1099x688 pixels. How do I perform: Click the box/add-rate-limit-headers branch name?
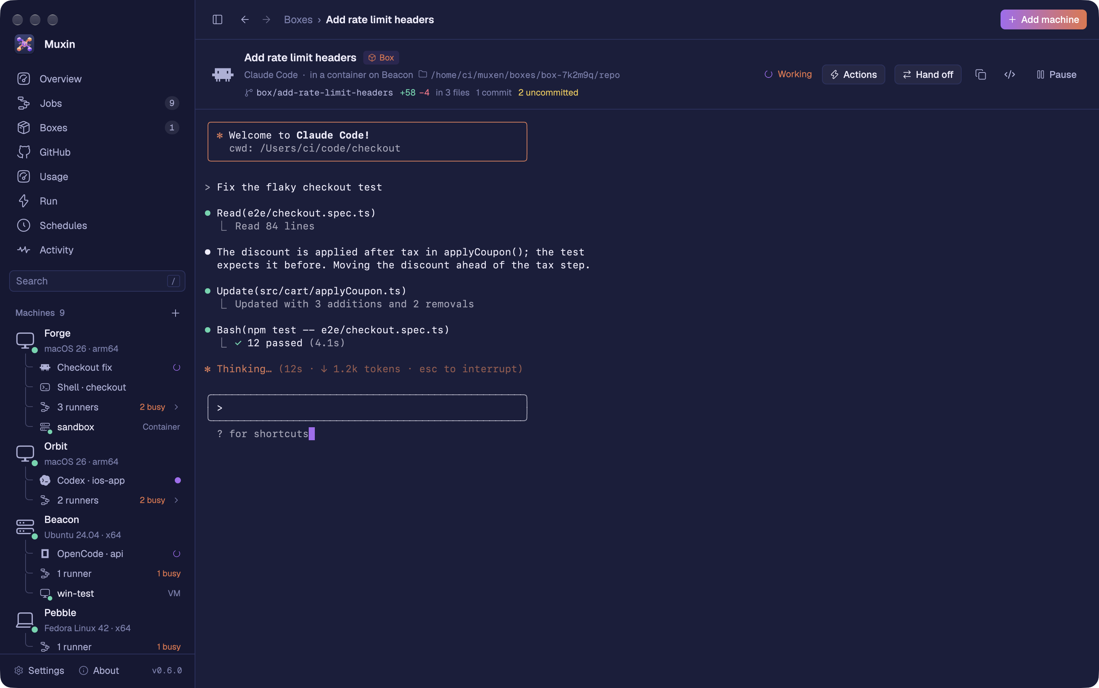(324, 92)
